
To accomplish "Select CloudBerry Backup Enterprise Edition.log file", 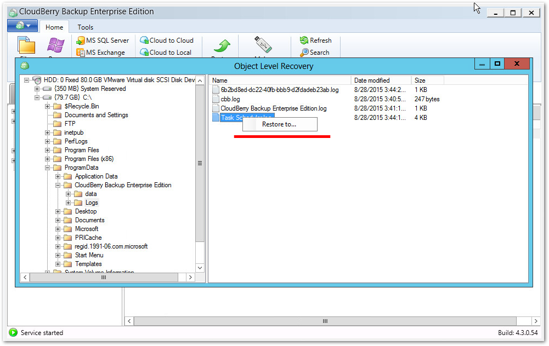I will tap(274, 109).
